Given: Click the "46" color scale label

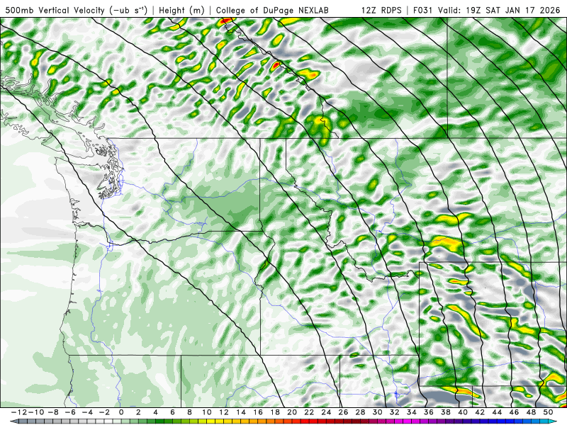Looking at the screenshot, I should coord(514,412).
